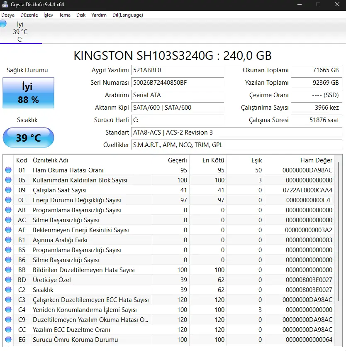Click the status orb for attribute 05
The image size is (346, 351).
(8, 180)
